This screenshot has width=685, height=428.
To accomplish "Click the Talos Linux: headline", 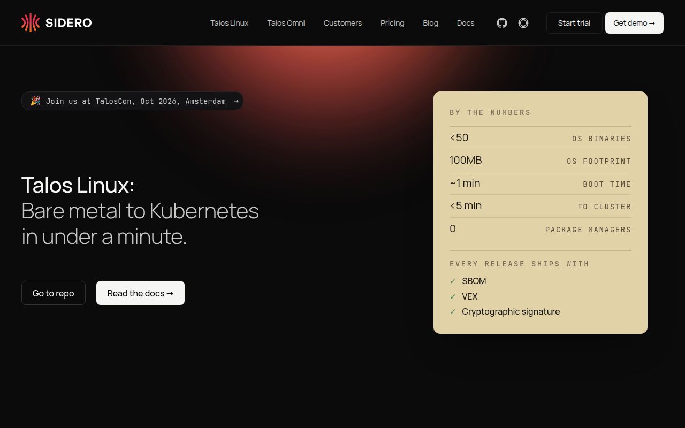I will pos(78,185).
